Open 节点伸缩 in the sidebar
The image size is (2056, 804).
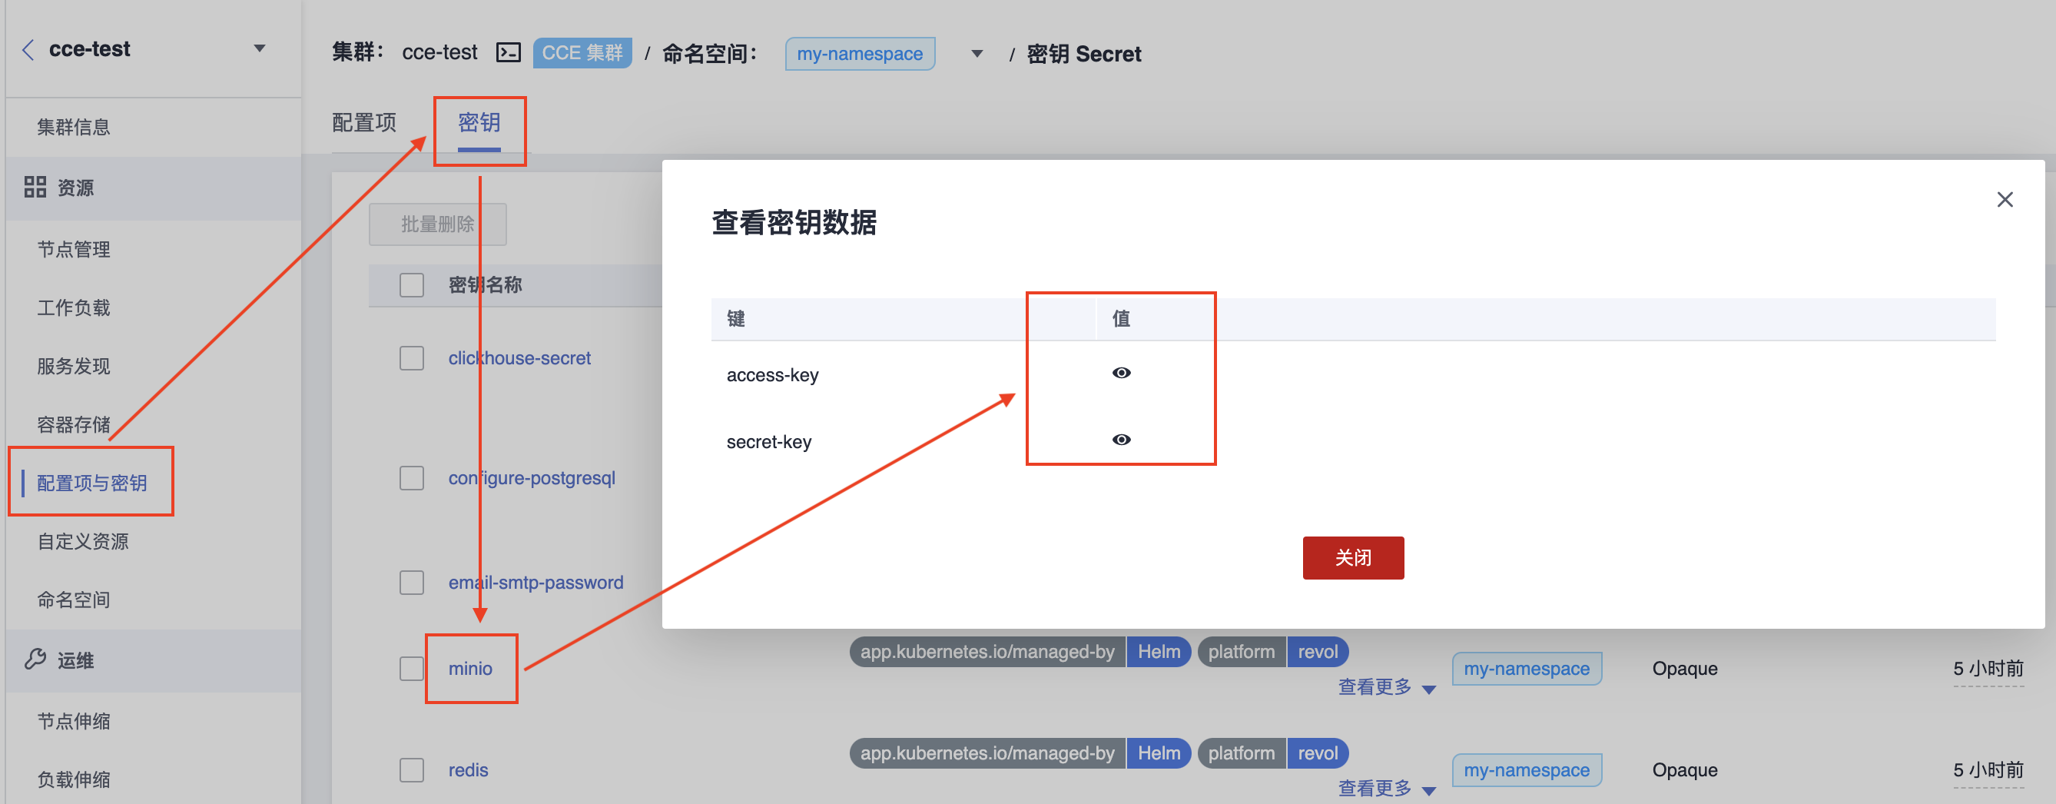click(x=74, y=721)
